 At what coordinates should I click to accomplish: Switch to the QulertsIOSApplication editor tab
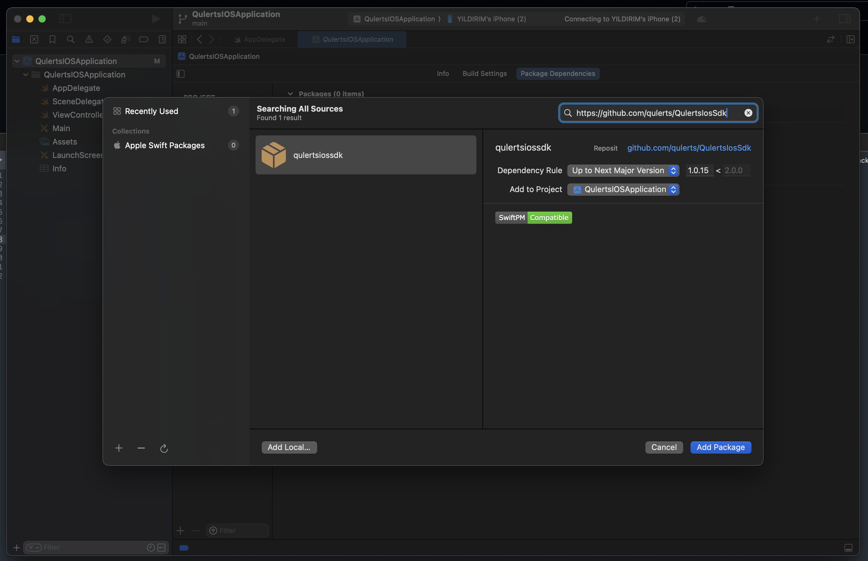[352, 39]
